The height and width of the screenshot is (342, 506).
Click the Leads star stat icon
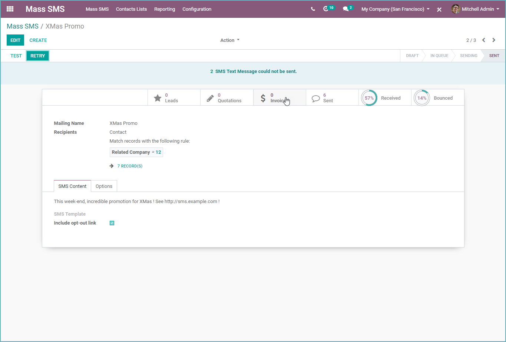pyautogui.click(x=158, y=97)
